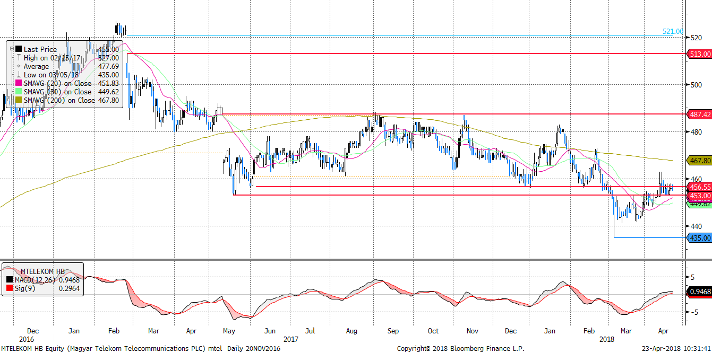Click the 0.2964 signal value in legend
The width and height of the screenshot is (712, 353).
68,288
